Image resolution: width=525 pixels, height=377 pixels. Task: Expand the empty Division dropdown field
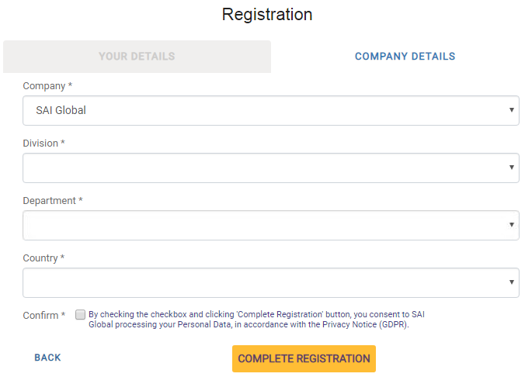(264, 168)
